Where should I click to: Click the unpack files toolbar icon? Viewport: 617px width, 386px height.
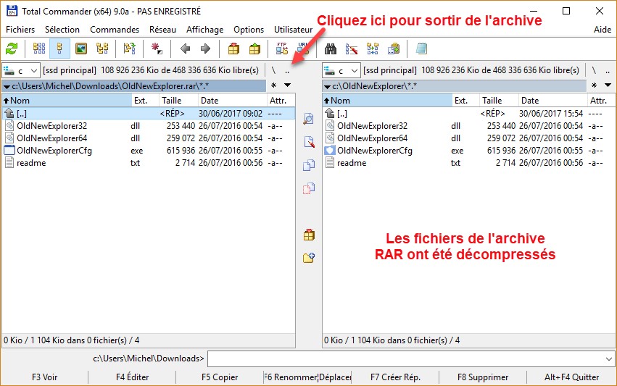tap(254, 49)
